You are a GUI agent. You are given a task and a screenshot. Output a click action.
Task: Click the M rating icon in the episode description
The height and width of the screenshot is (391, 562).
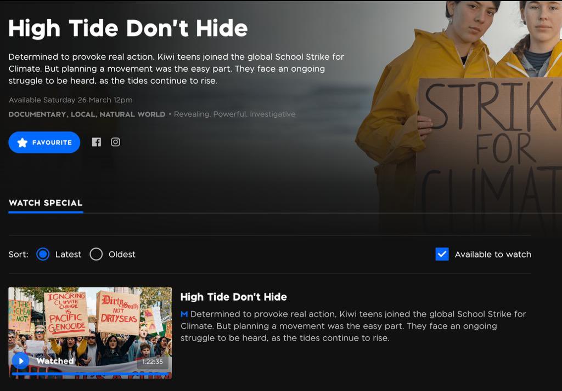coord(184,314)
